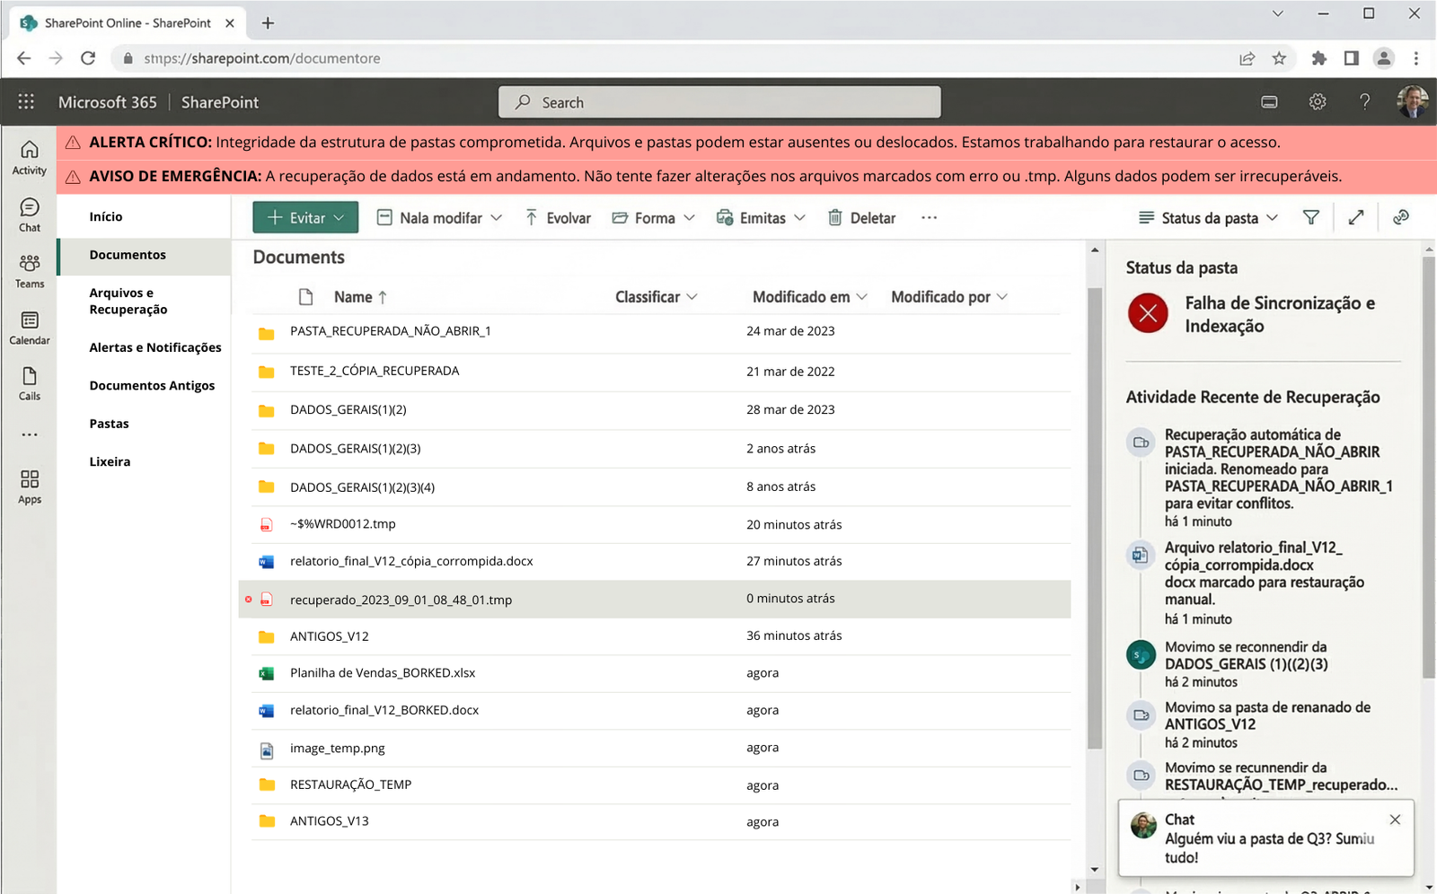The height and width of the screenshot is (894, 1437).
Task: Dismiss the chat popup about Q3 folder
Action: (1395, 819)
